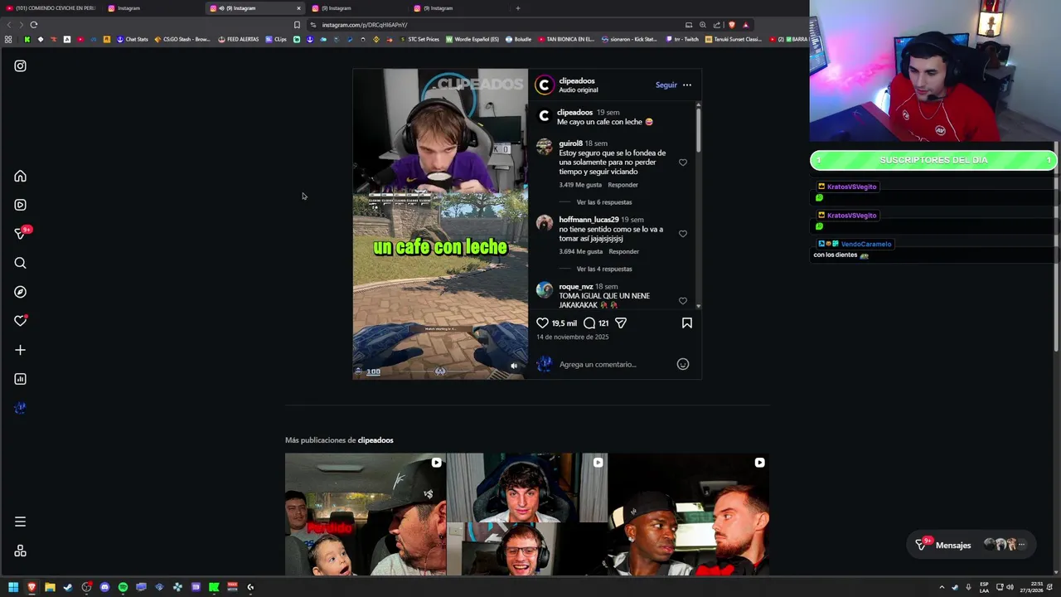Open Notifications heart in the sidebar
Image resolution: width=1061 pixels, height=597 pixels.
tap(20, 321)
